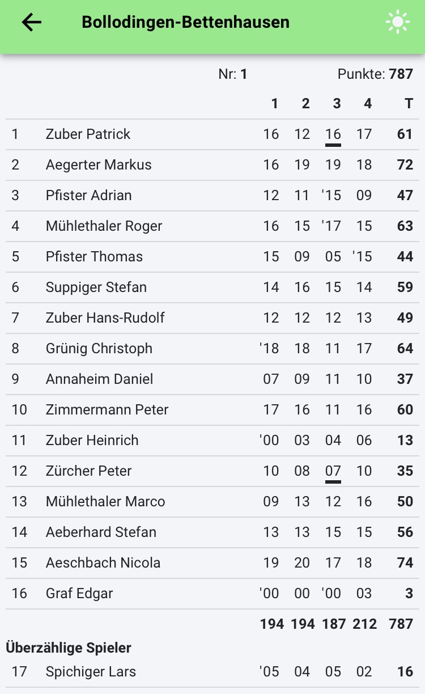Viewport: 425px width, 694px height.
Task: Tap on Pfister Adrian's name
Action: coord(88,196)
